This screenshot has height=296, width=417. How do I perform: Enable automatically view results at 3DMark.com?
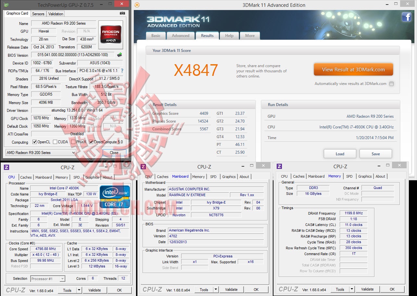(x=391, y=84)
